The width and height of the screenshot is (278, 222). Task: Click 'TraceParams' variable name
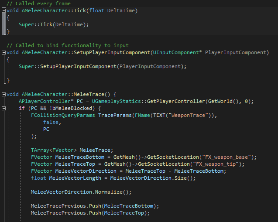pyautogui.click(x=115, y=115)
